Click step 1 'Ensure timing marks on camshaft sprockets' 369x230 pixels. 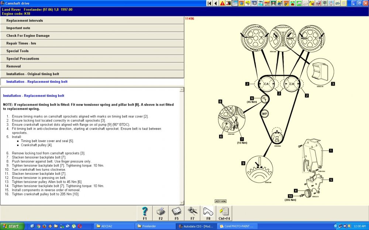pos(80,116)
